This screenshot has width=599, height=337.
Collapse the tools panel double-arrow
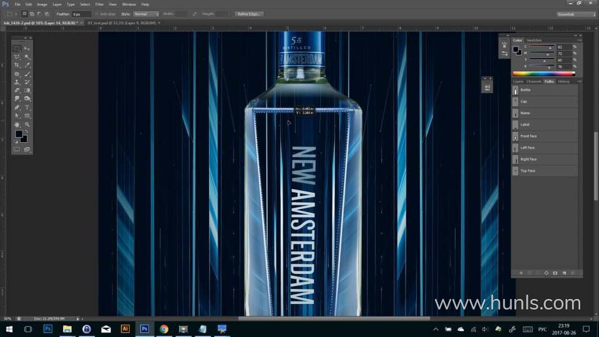26,38
